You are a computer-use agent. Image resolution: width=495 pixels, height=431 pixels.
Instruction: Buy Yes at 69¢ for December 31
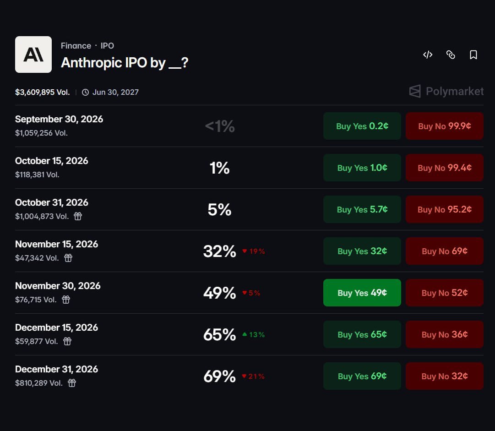pos(362,376)
